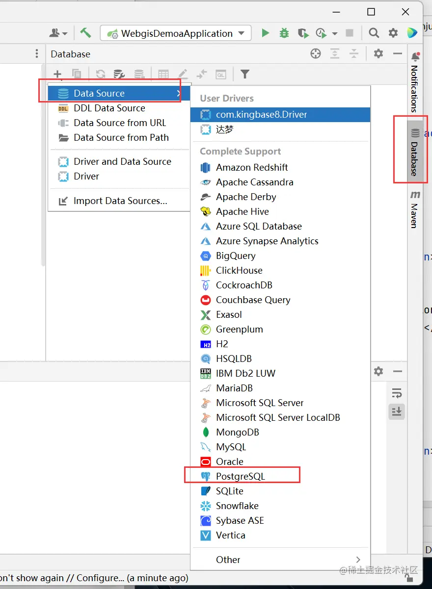Click the locate target icon in Database header
The image size is (432, 589).
316,54
